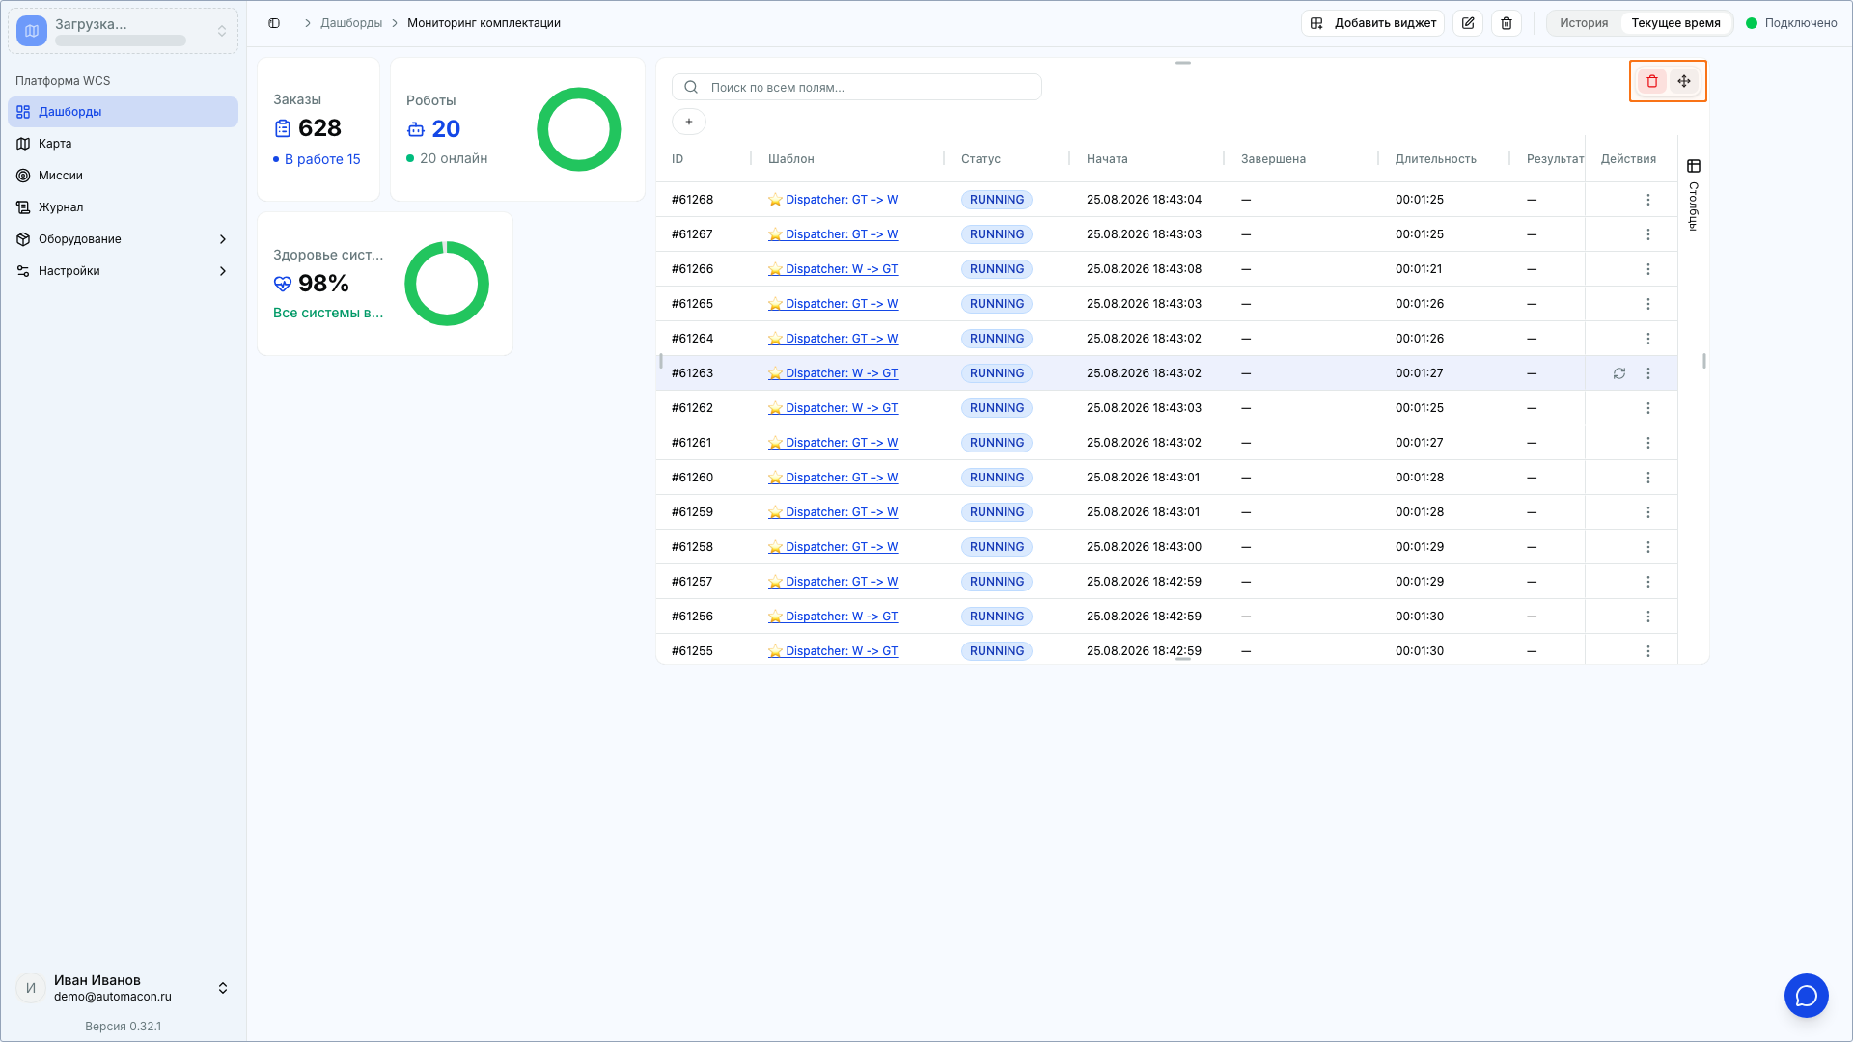The height and width of the screenshot is (1042, 1853).
Task: Select Дашборды in the sidebar
Action: coord(123,112)
